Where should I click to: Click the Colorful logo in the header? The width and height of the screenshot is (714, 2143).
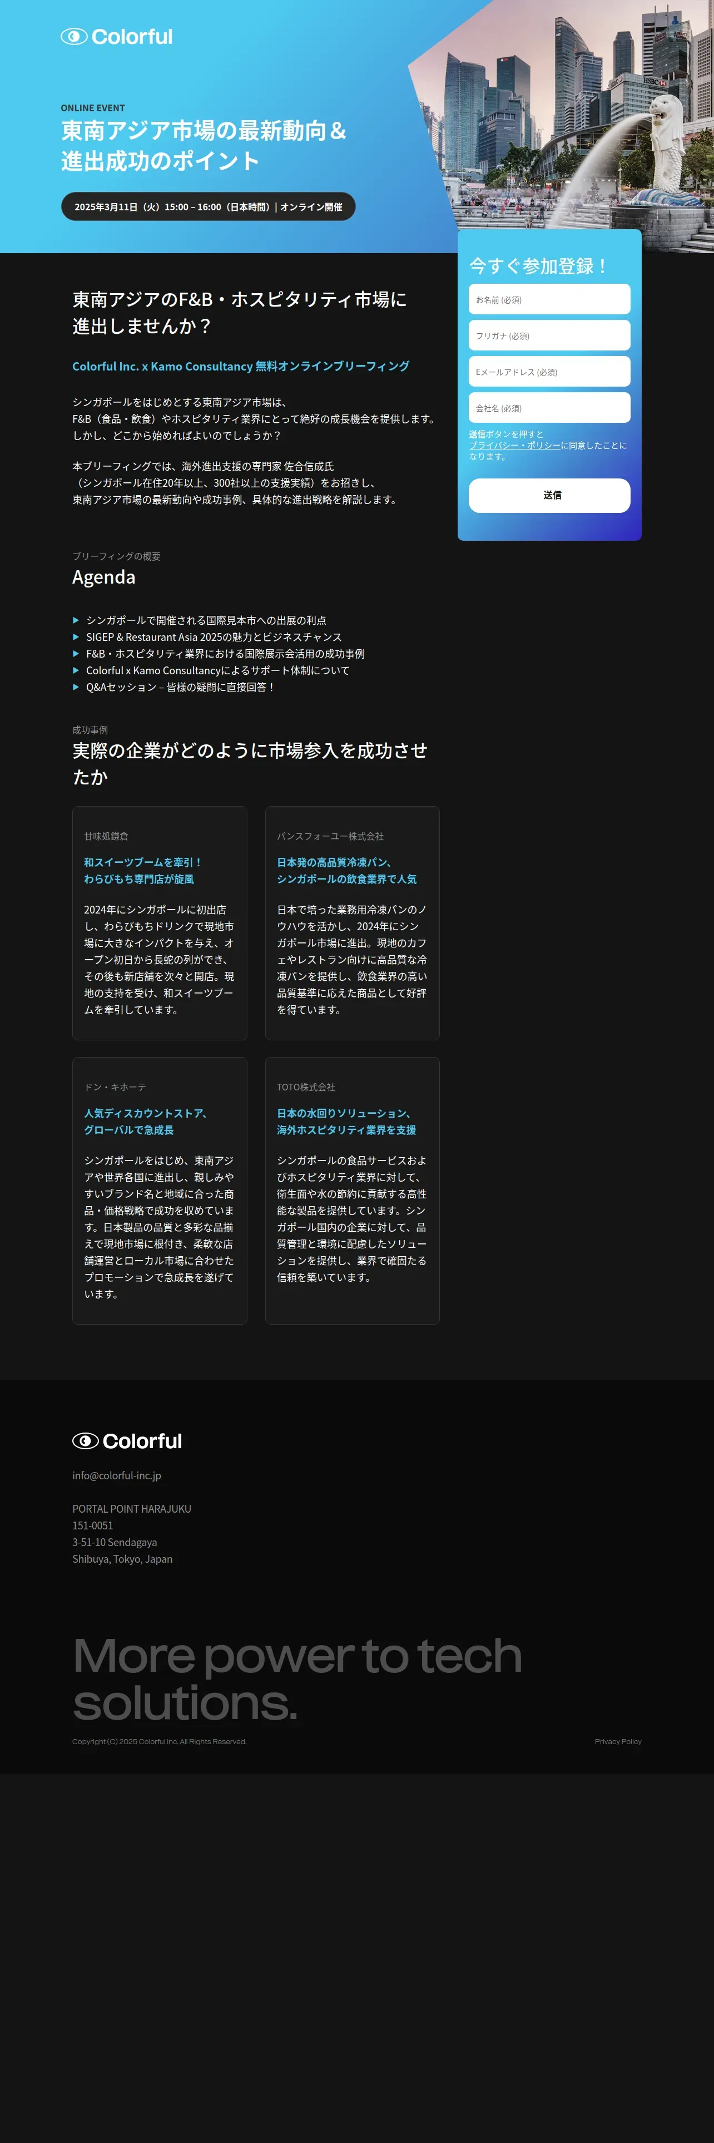[x=116, y=37]
